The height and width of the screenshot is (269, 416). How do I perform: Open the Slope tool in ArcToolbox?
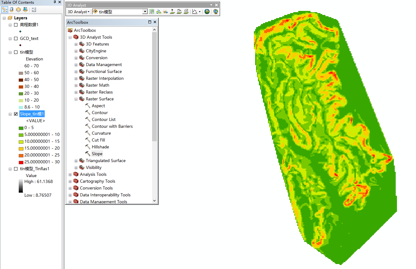pyautogui.click(x=97, y=154)
